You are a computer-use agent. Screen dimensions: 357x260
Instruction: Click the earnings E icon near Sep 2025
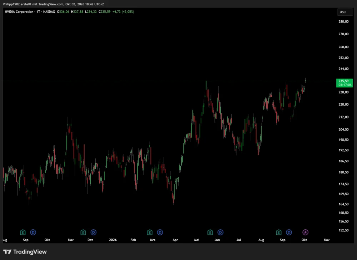click(x=22, y=232)
